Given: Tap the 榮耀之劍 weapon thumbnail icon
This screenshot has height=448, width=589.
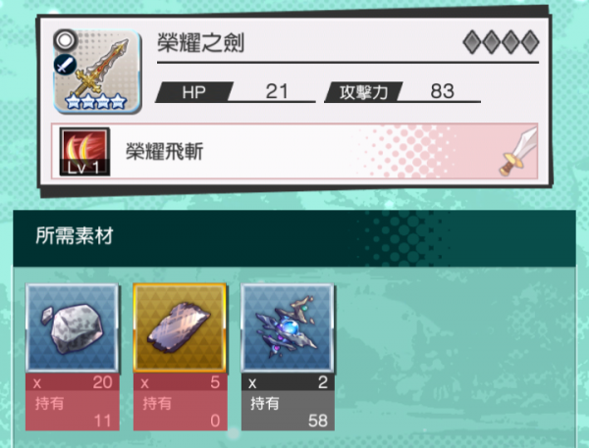Looking at the screenshot, I should [x=97, y=71].
